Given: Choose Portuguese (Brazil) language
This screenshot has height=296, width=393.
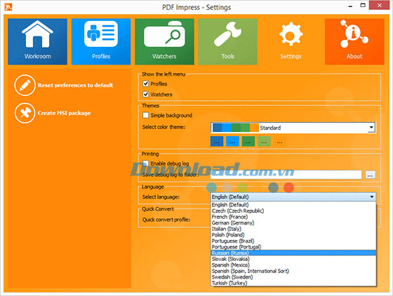Looking at the screenshot, I should coord(293,241).
